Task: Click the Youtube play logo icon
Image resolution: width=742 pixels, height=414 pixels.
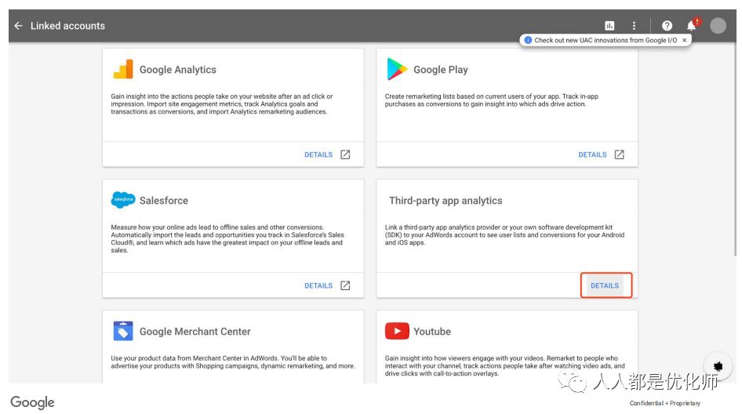Action: 397,331
